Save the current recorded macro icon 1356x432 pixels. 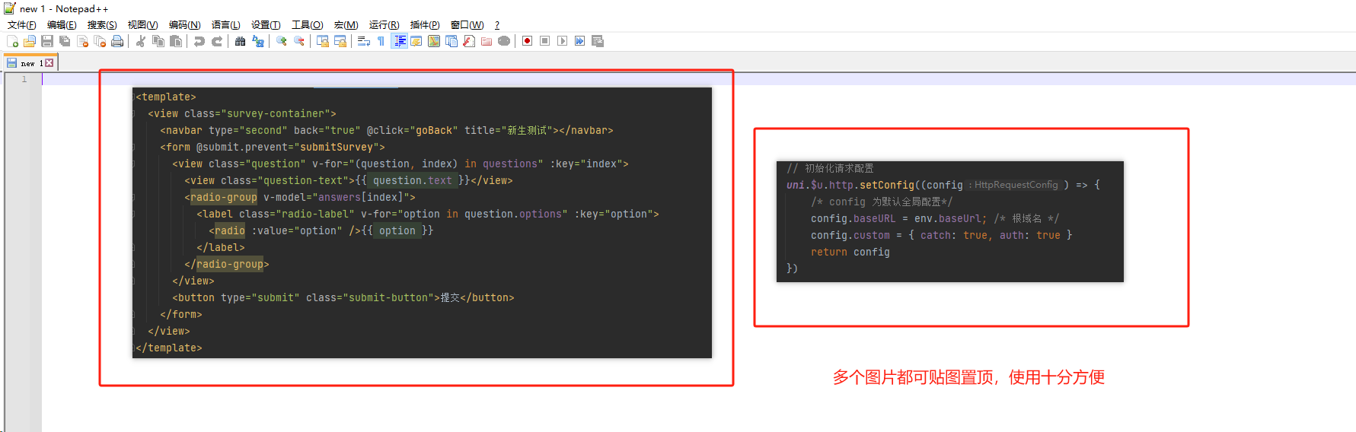coord(598,41)
